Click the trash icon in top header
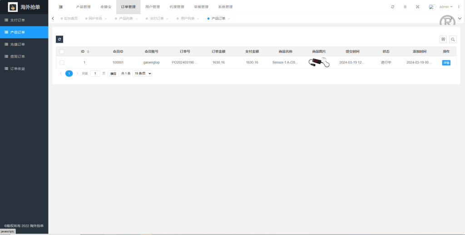 (405, 7)
